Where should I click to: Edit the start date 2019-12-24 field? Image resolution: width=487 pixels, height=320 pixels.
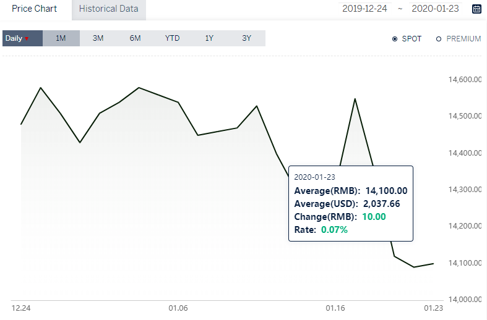pos(364,9)
